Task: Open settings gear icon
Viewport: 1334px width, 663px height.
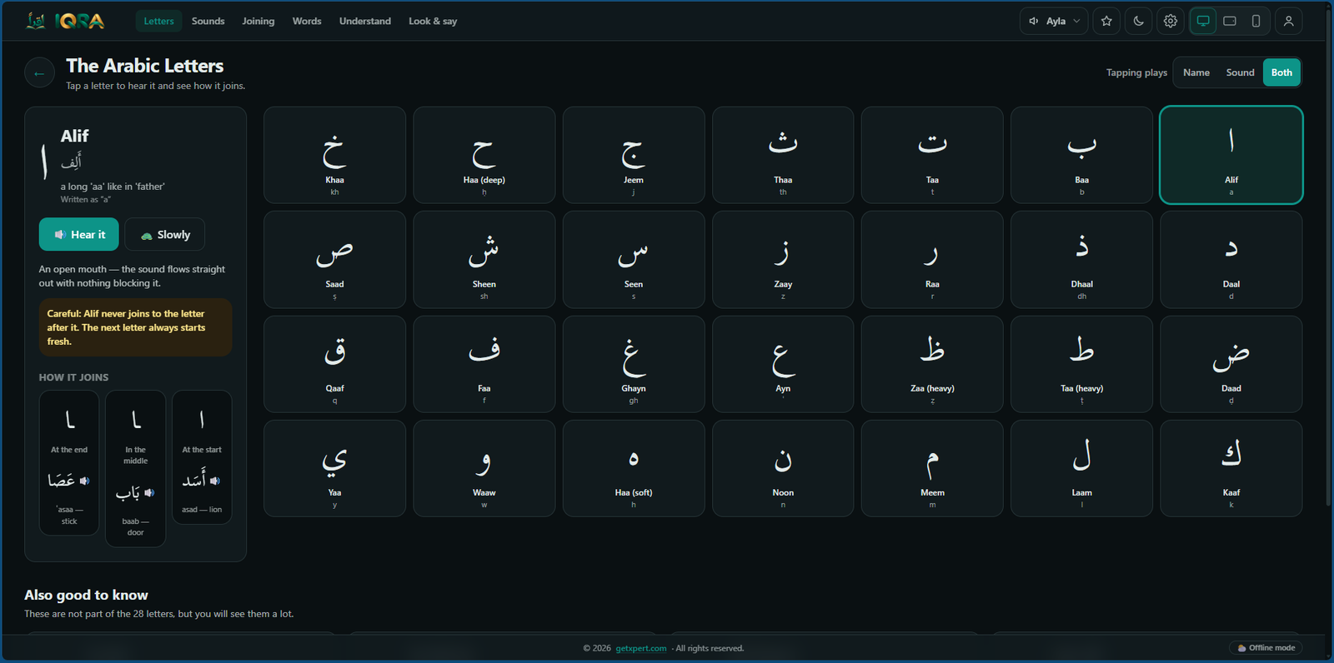Action: (1171, 21)
